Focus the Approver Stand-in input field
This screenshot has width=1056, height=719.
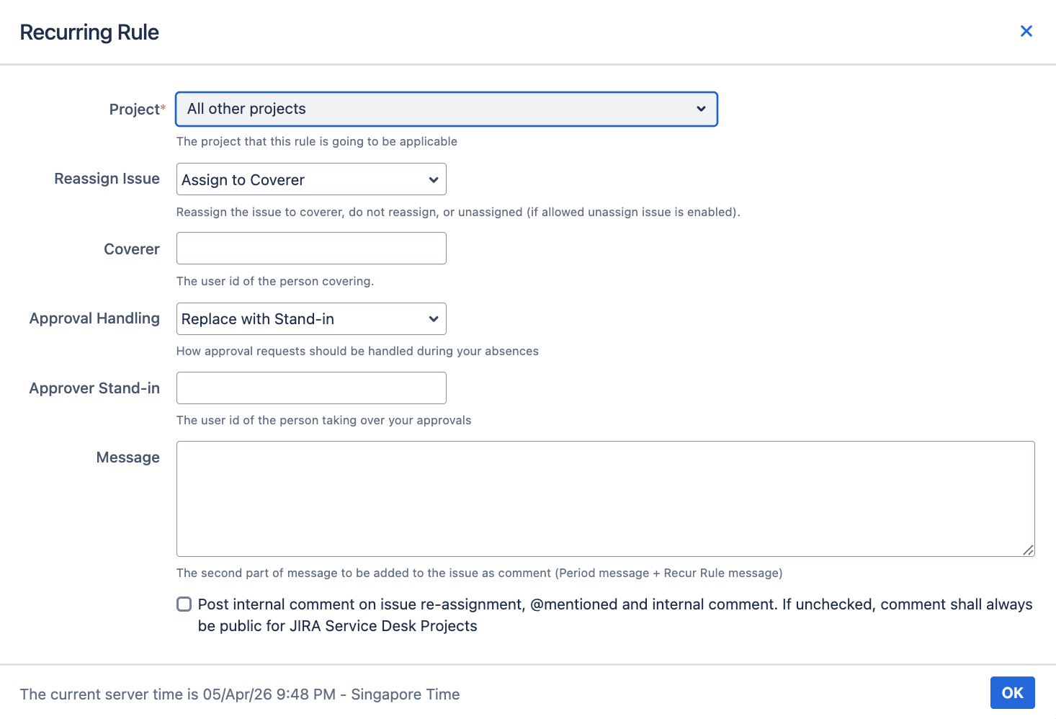[310, 388]
